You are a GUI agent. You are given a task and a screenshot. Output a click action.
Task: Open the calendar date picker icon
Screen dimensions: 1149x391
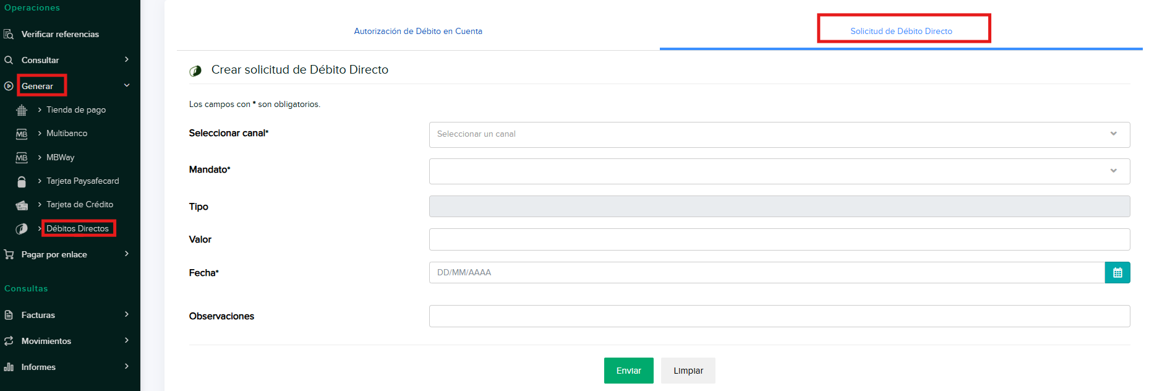1117,273
